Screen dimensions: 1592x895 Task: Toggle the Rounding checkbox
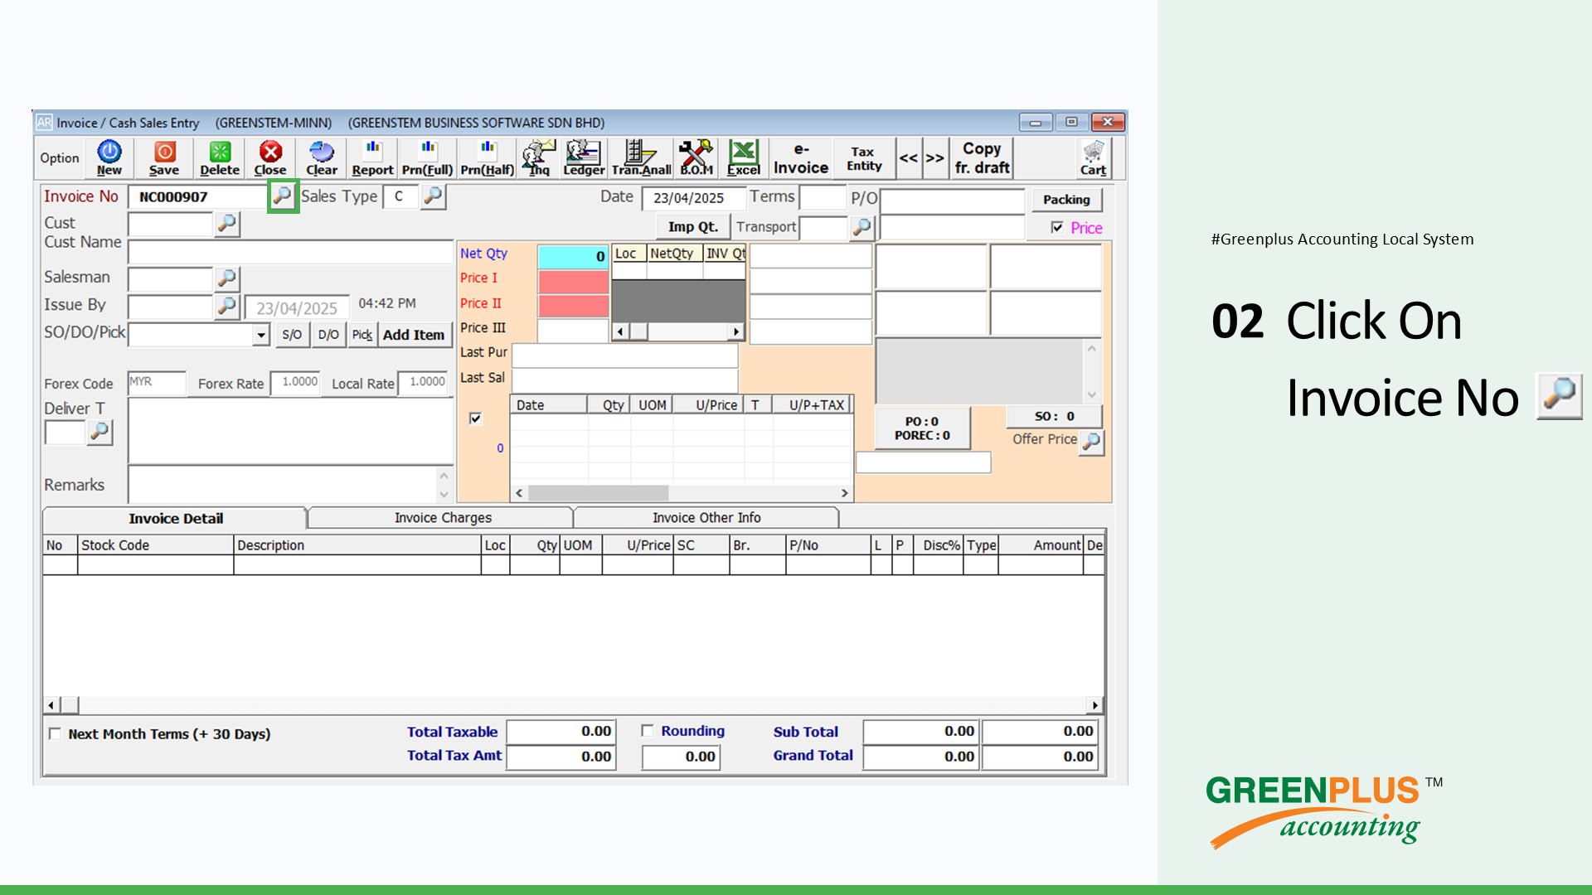pos(648,731)
